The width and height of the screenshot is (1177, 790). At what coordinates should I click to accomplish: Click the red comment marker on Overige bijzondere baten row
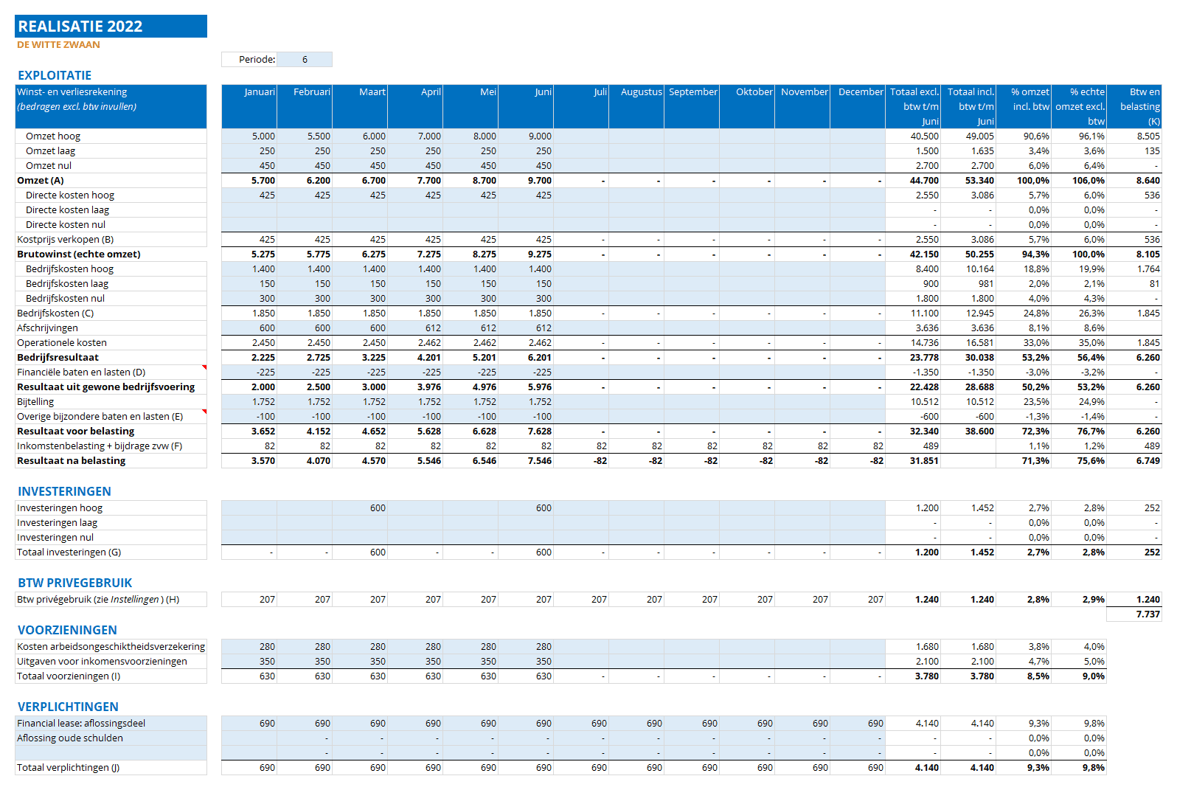coord(204,411)
